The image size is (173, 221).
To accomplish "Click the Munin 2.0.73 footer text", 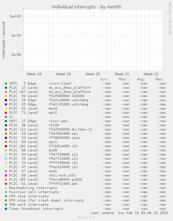I will (x=86, y=217).
